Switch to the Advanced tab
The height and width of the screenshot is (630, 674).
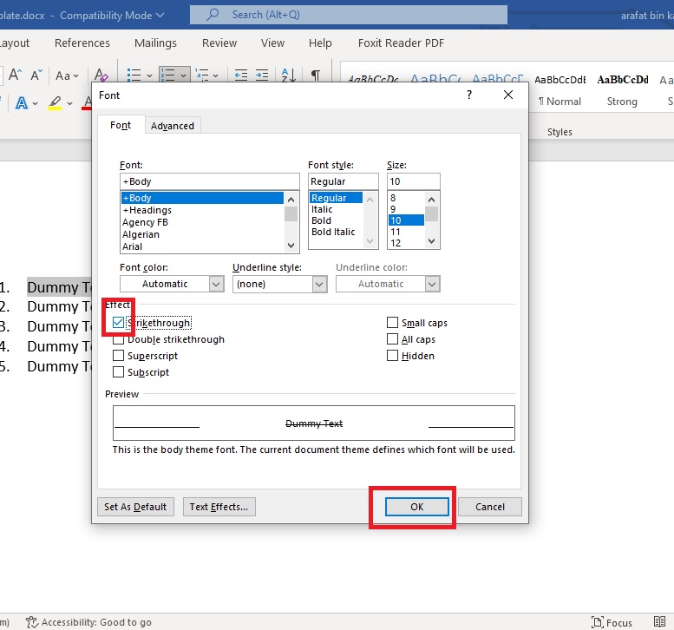[x=173, y=126]
